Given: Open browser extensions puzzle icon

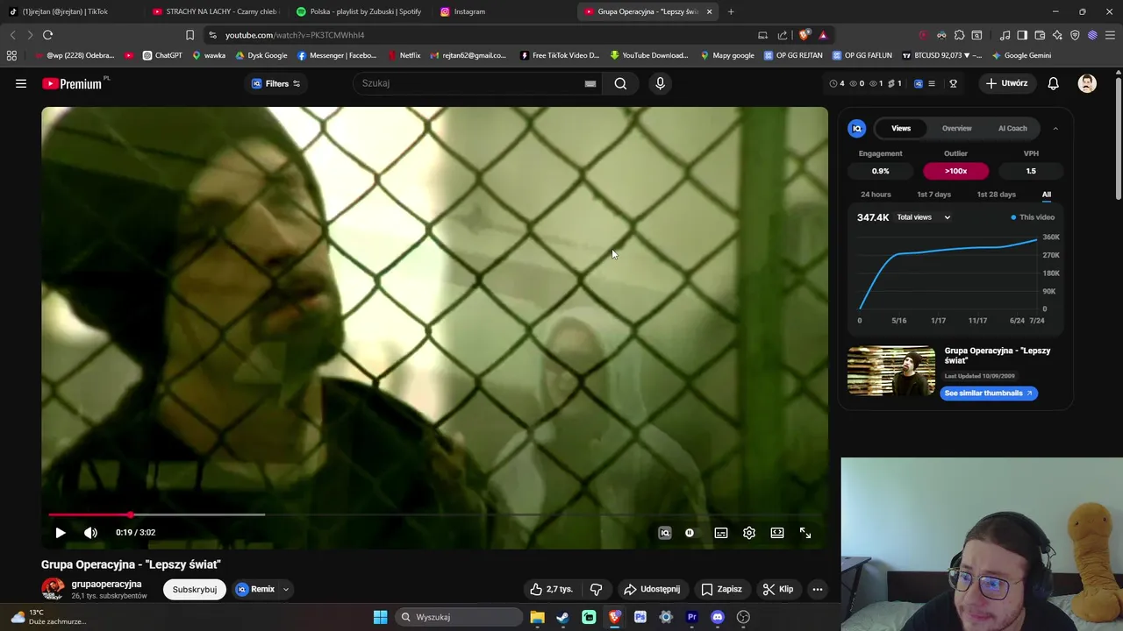Looking at the screenshot, I should click(959, 35).
